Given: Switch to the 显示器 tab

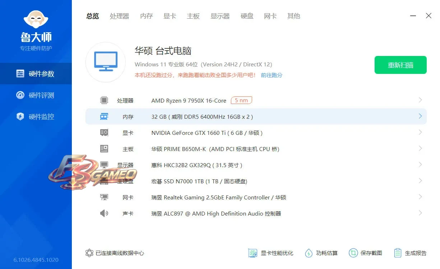Looking at the screenshot, I should (220, 16).
